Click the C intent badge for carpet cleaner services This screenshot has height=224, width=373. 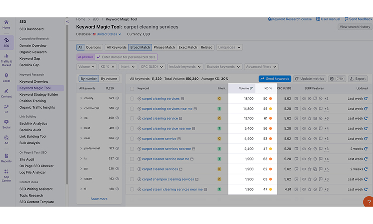click(x=219, y=169)
